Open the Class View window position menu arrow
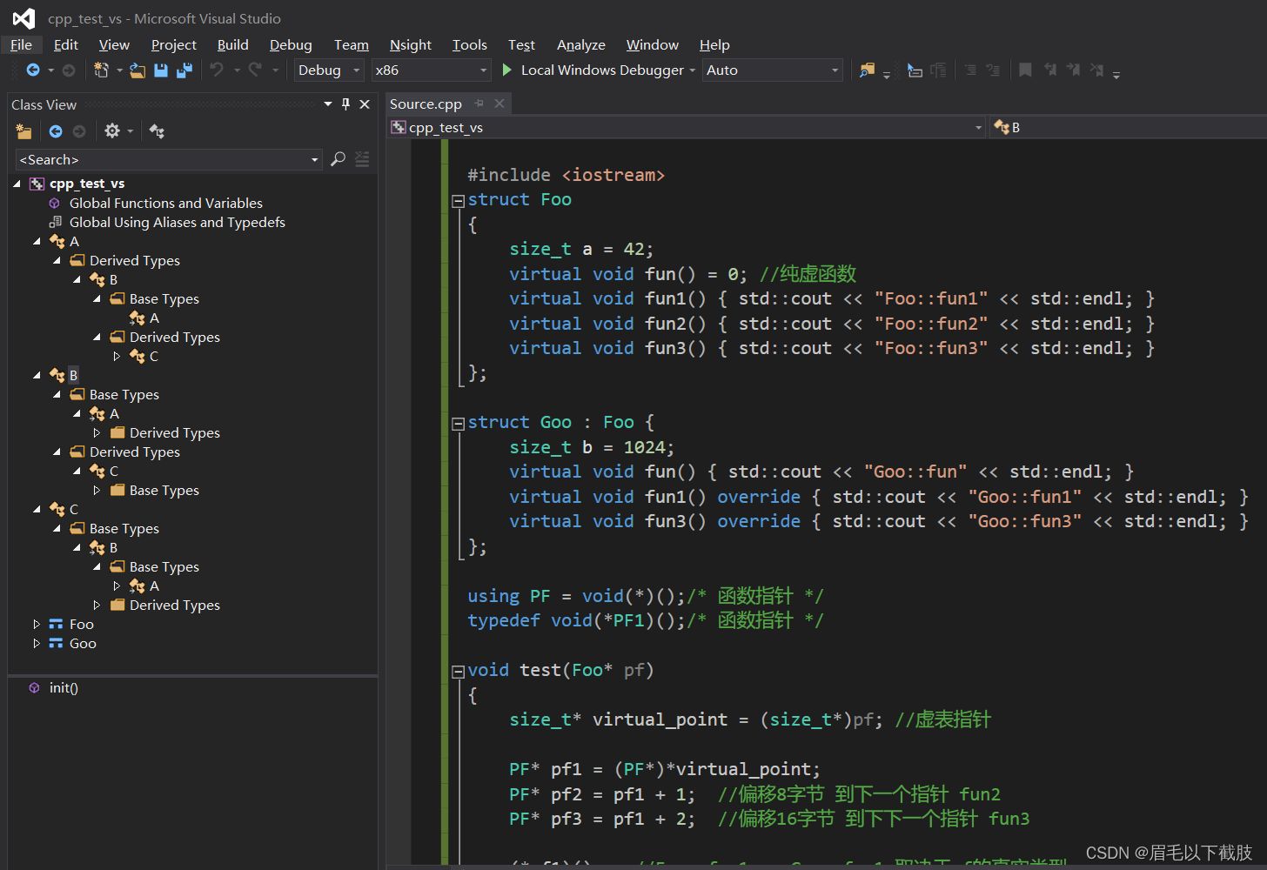 [328, 104]
